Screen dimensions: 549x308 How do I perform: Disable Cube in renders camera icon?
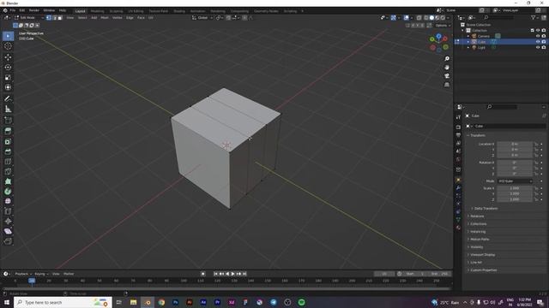(544, 42)
